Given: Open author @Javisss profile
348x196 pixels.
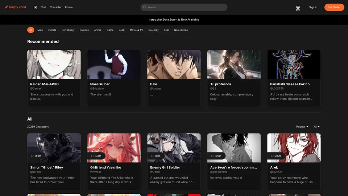Looking at the screenshot, I should click(156, 89).
